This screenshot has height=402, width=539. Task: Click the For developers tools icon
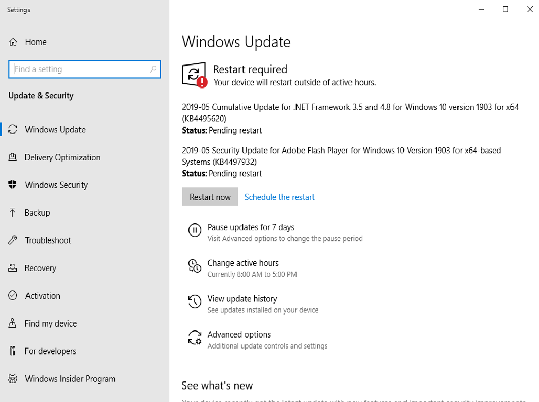pos(13,351)
